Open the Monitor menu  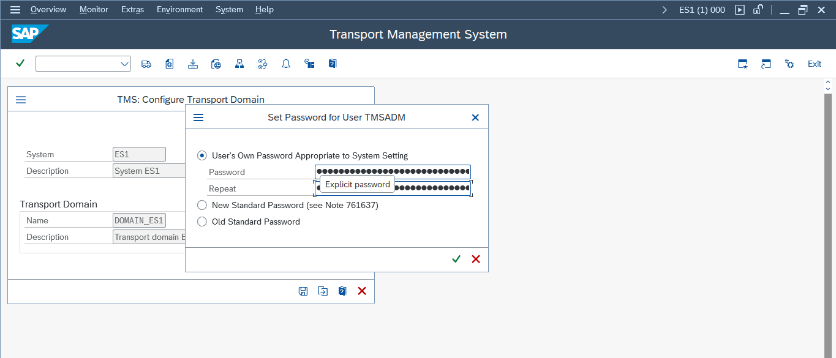point(94,10)
